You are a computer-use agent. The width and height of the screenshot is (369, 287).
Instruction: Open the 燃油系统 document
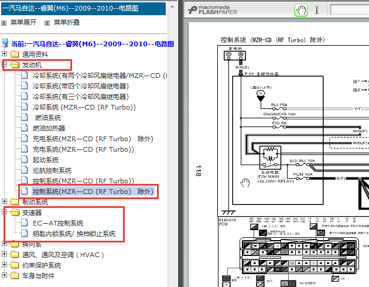click(48, 118)
